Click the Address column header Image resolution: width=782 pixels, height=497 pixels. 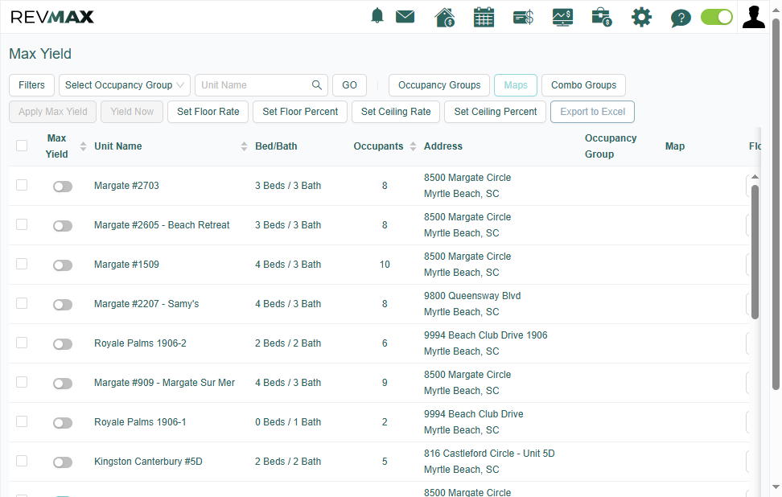[442, 146]
